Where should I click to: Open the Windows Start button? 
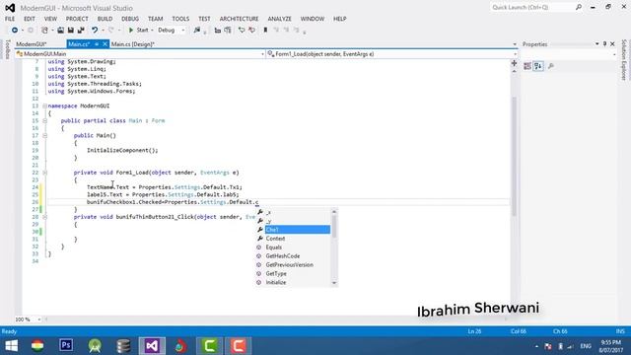(11, 346)
